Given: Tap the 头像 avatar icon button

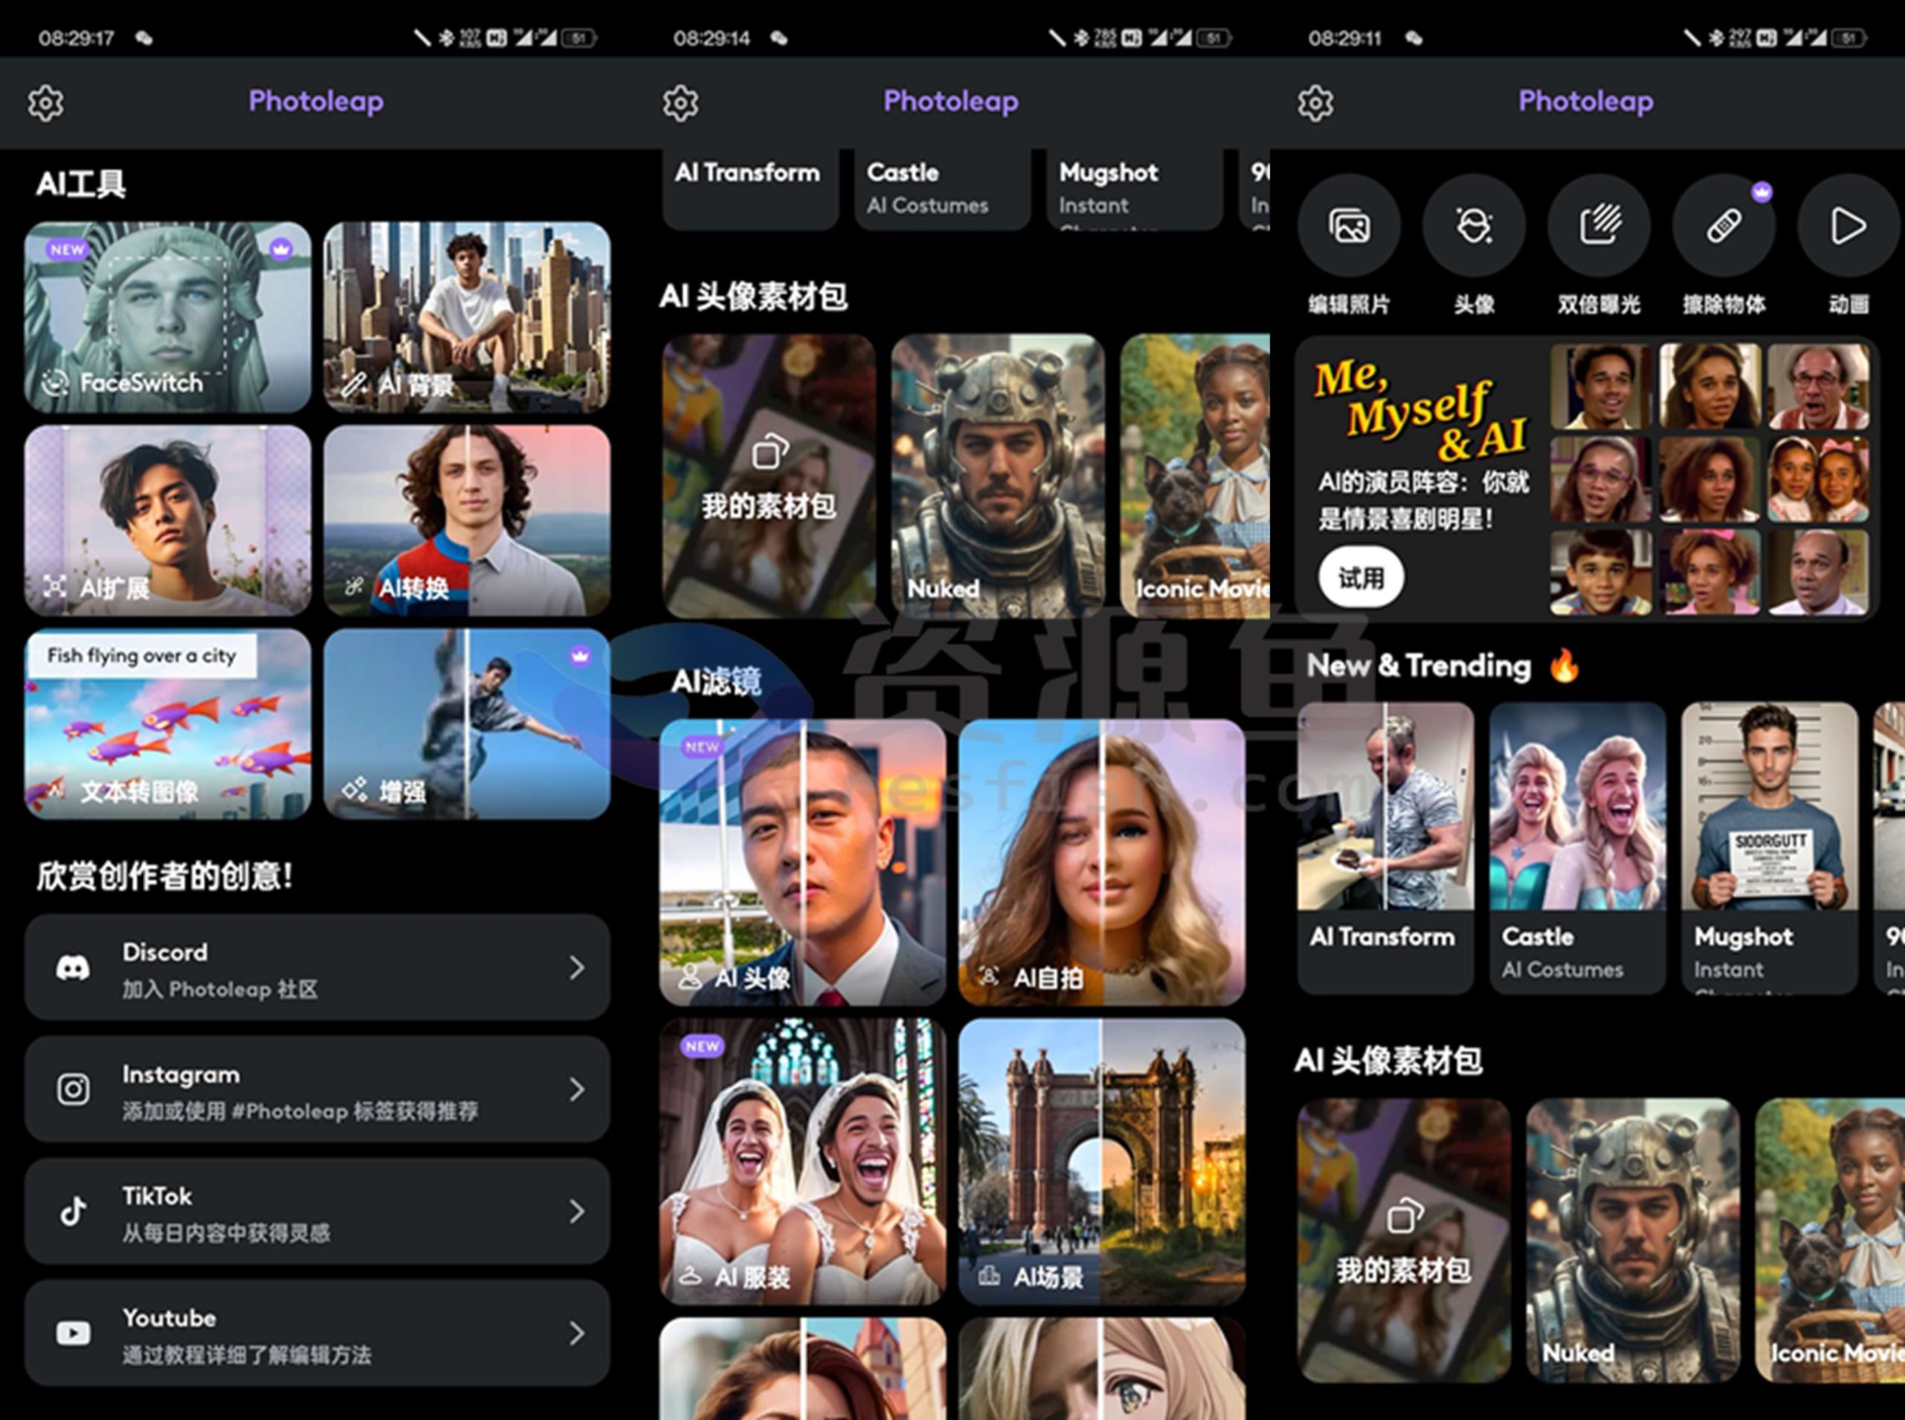Looking at the screenshot, I should pyautogui.click(x=1474, y=226).
